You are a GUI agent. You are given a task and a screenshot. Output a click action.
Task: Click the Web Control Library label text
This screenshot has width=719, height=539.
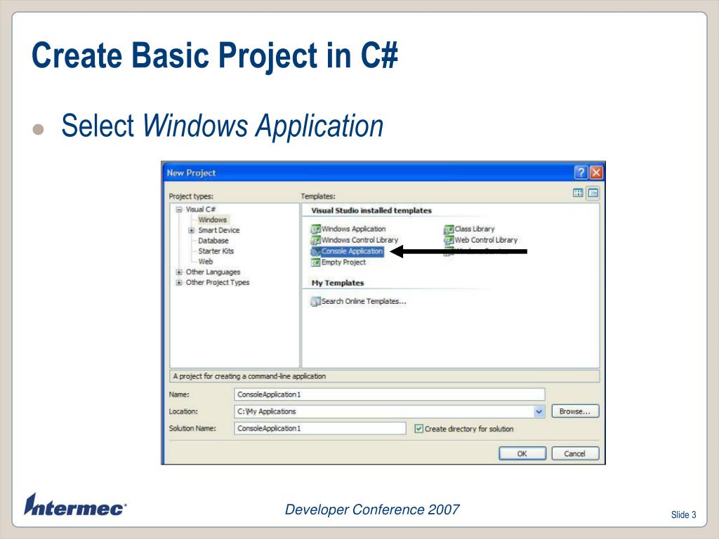[486, 240]
